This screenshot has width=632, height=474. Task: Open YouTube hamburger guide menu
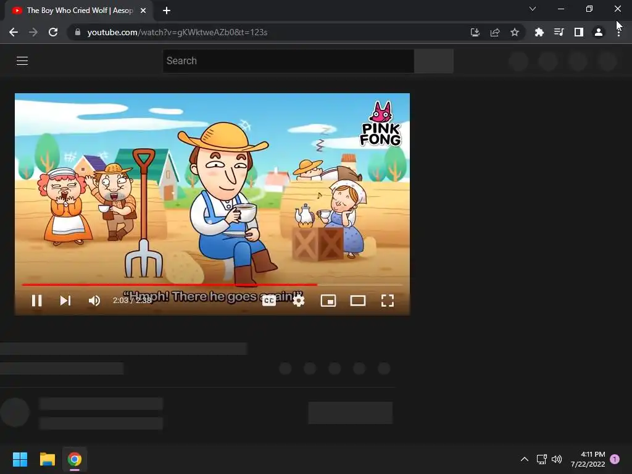22,61
